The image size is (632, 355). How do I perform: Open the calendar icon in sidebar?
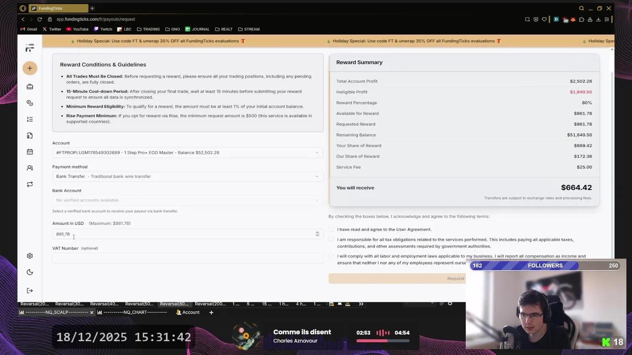pos(30,152)
